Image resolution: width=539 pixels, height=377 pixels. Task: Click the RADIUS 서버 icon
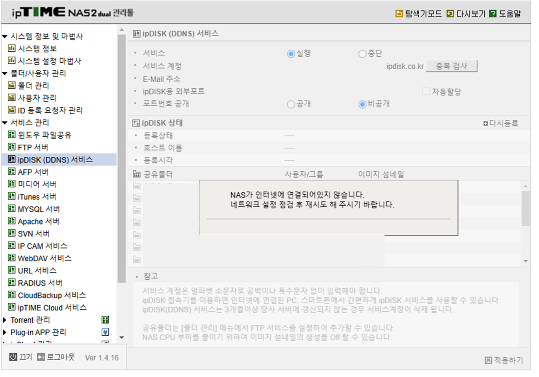pyautogui.click(x=12, y=283)
